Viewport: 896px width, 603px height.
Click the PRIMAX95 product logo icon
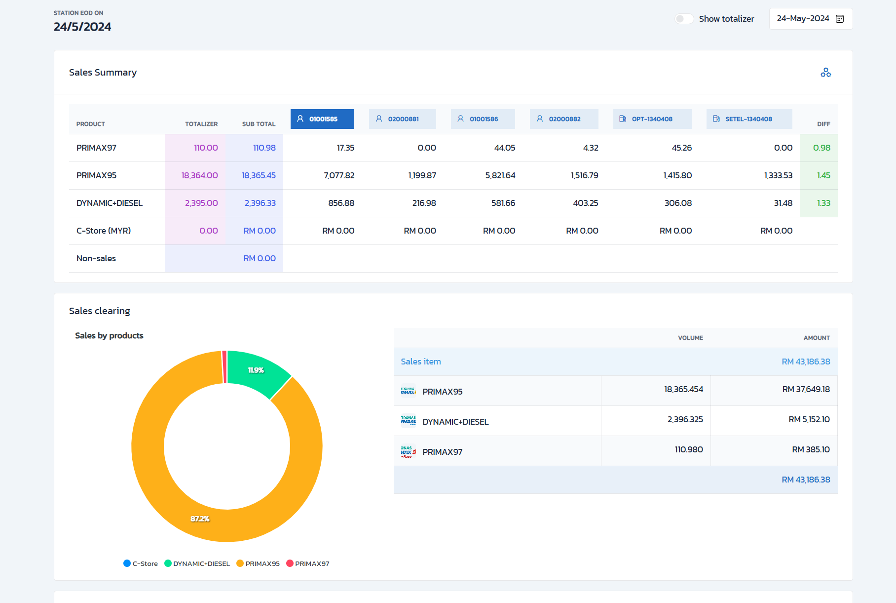(x=408, y=391)
